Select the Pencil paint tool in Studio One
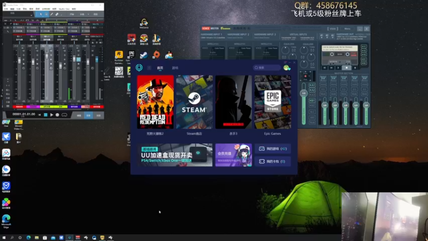428x241 pixels. (x=51, y=14)
